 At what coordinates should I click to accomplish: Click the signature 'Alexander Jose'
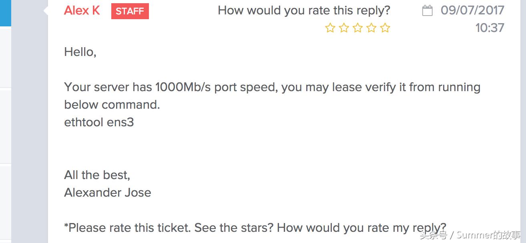coord(107,192)
